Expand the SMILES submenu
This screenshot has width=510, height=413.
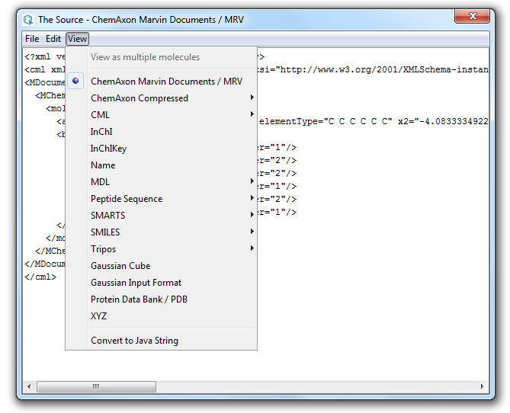tap(105, 232)
